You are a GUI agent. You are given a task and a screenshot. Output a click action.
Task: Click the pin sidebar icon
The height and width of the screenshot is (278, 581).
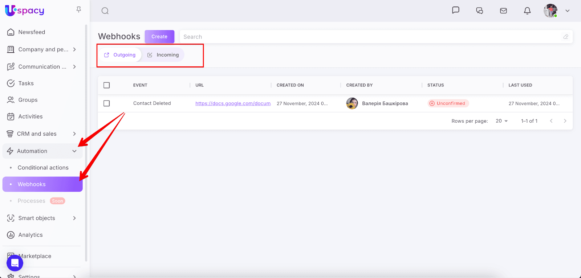[x=79, y=10]
